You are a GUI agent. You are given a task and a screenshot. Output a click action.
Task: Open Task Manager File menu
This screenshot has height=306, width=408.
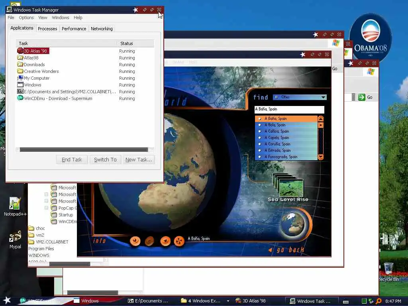click(11, 18)
